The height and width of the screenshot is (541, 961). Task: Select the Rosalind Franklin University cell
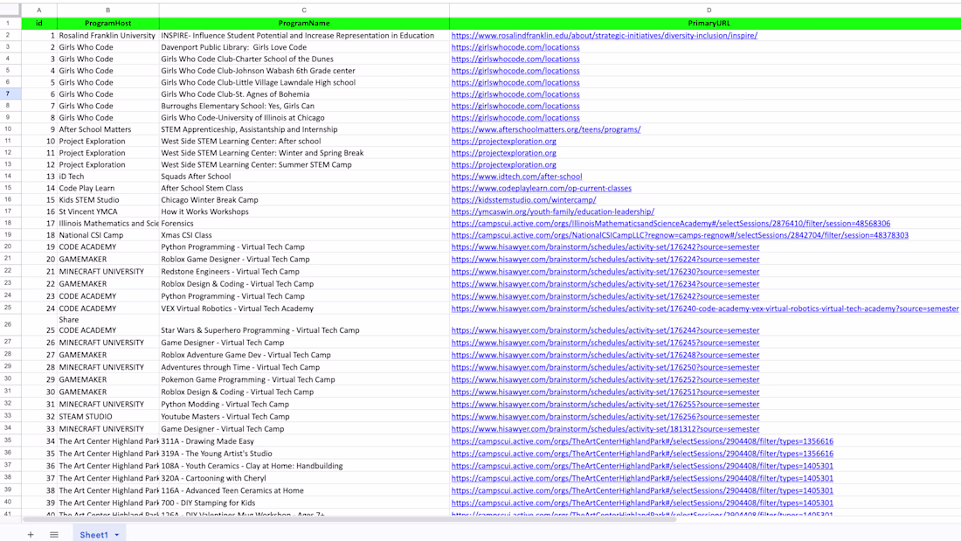pos(107,36)
